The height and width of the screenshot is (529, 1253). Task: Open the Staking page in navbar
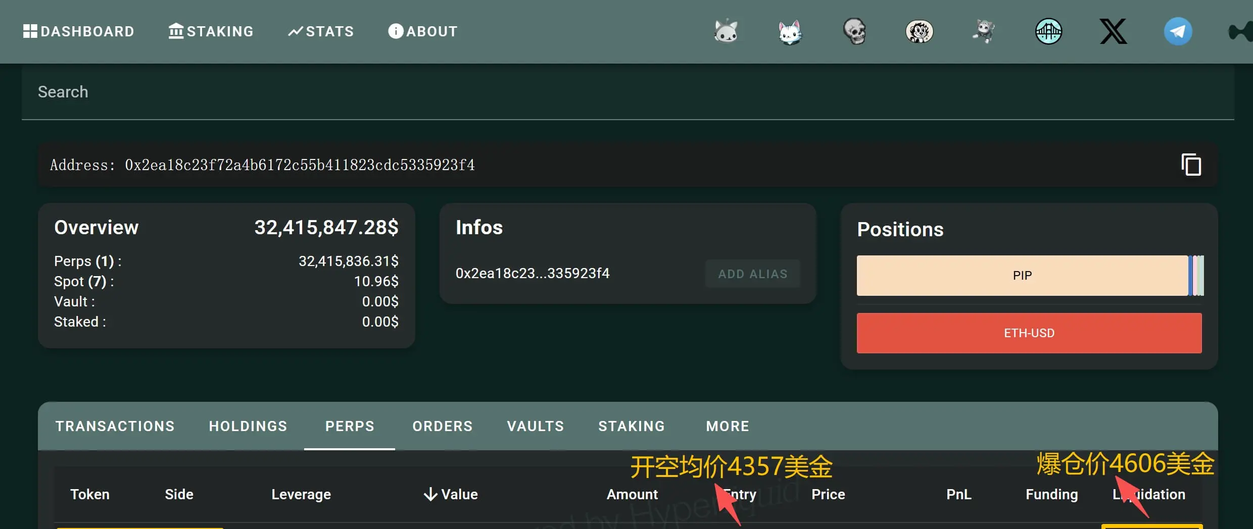click(211, 31)
